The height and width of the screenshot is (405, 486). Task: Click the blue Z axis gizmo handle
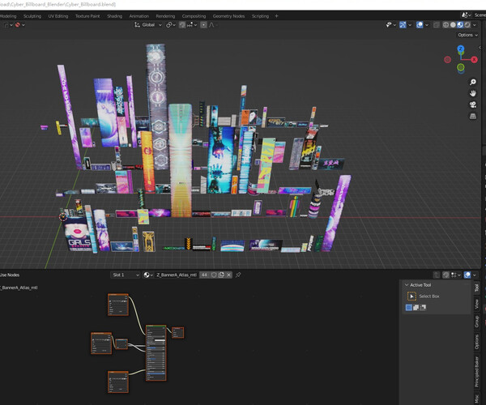click(x=461, y=49)
